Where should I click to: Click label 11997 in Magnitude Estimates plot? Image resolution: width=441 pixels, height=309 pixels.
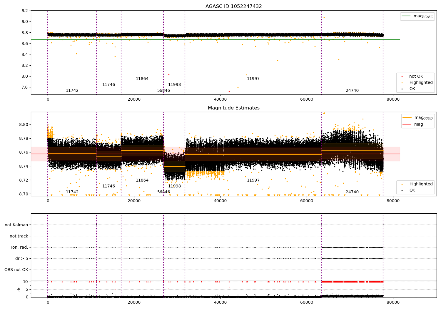(253, 180)
